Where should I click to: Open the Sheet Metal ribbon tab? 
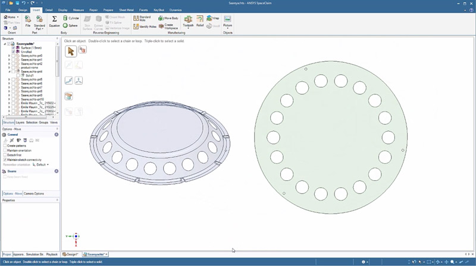126,10
